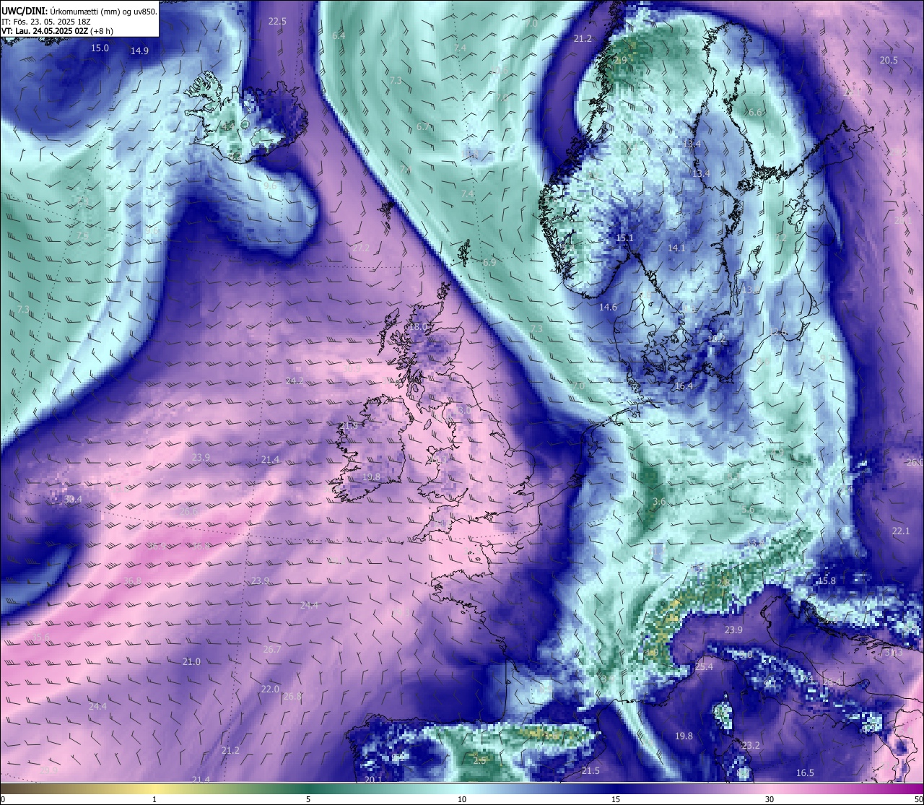Click the 5.6 value label
The width and height of the screenshot is (924, 805).
tap(748, 510)
